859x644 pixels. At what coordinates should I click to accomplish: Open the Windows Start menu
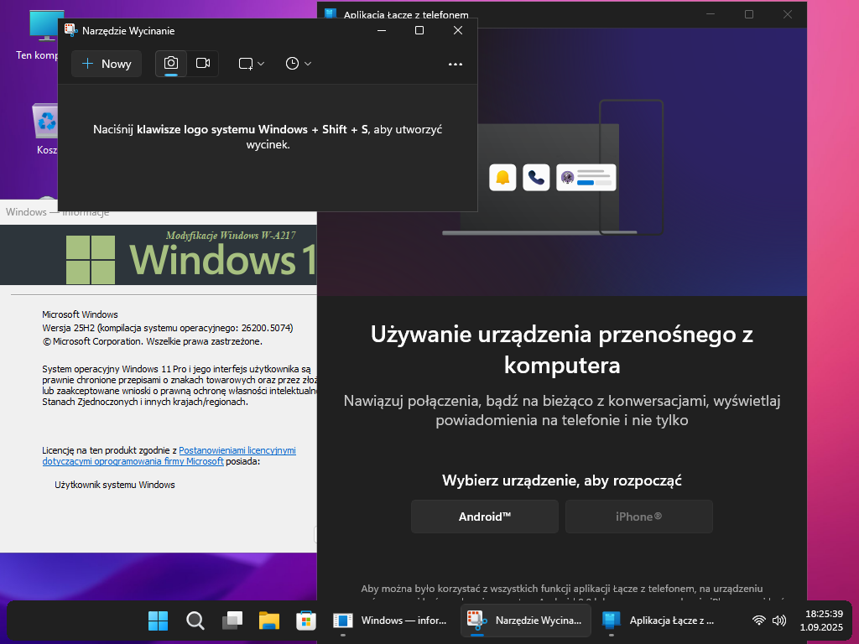tap(158, 621)
